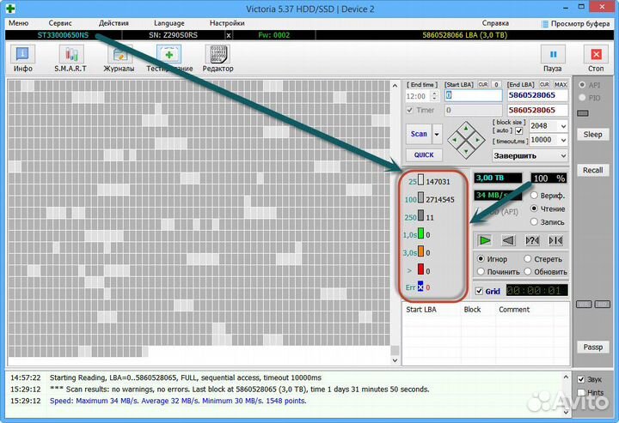Enable the Grid checkbox
Screen dimensions: 619x423
tap(480, 291)
